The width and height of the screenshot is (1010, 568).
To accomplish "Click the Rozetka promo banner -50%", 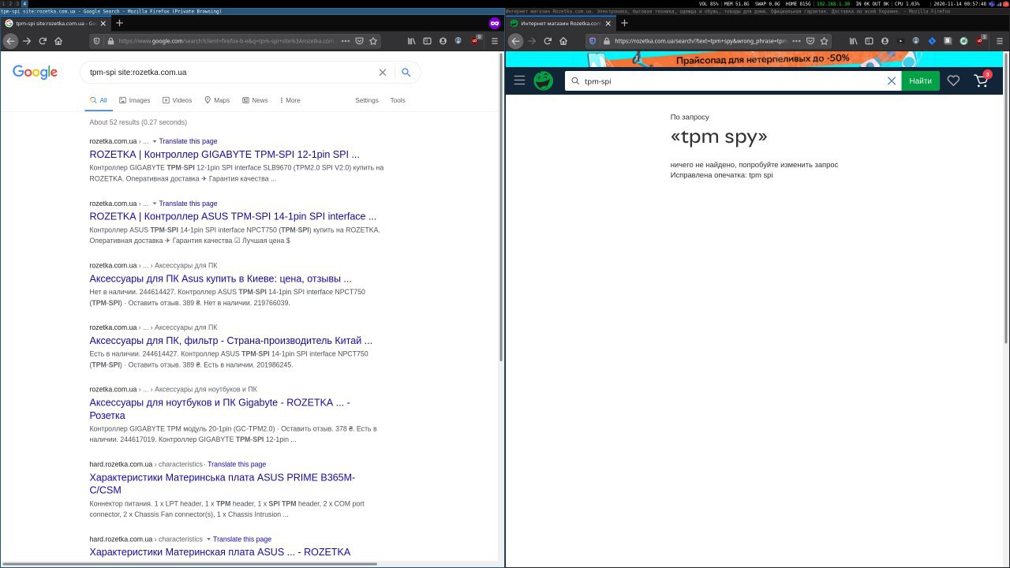I will (x=756, y=58).
